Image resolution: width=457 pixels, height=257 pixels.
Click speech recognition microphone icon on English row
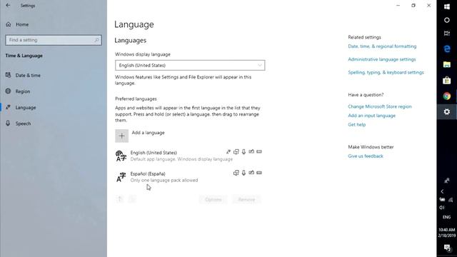[243, 151]
